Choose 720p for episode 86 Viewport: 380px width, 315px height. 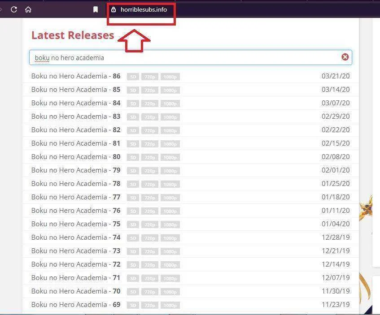click(x=150, y=77)
